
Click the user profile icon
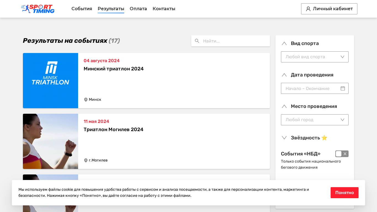[x=308, y=9]
